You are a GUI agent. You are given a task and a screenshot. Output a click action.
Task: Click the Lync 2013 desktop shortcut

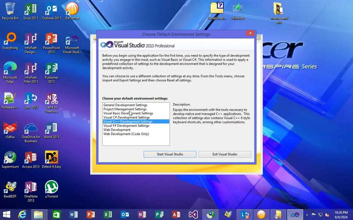31,100
